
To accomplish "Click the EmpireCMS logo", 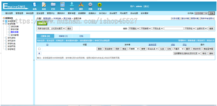I will coord(15,7).
